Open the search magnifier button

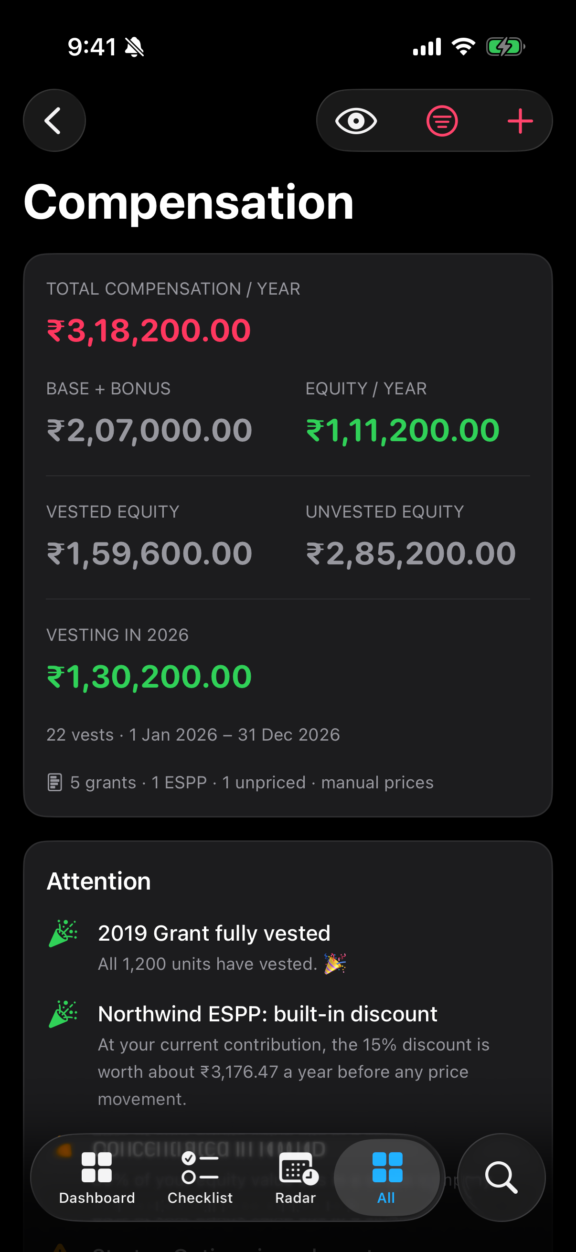click(x=501, y=1177)
